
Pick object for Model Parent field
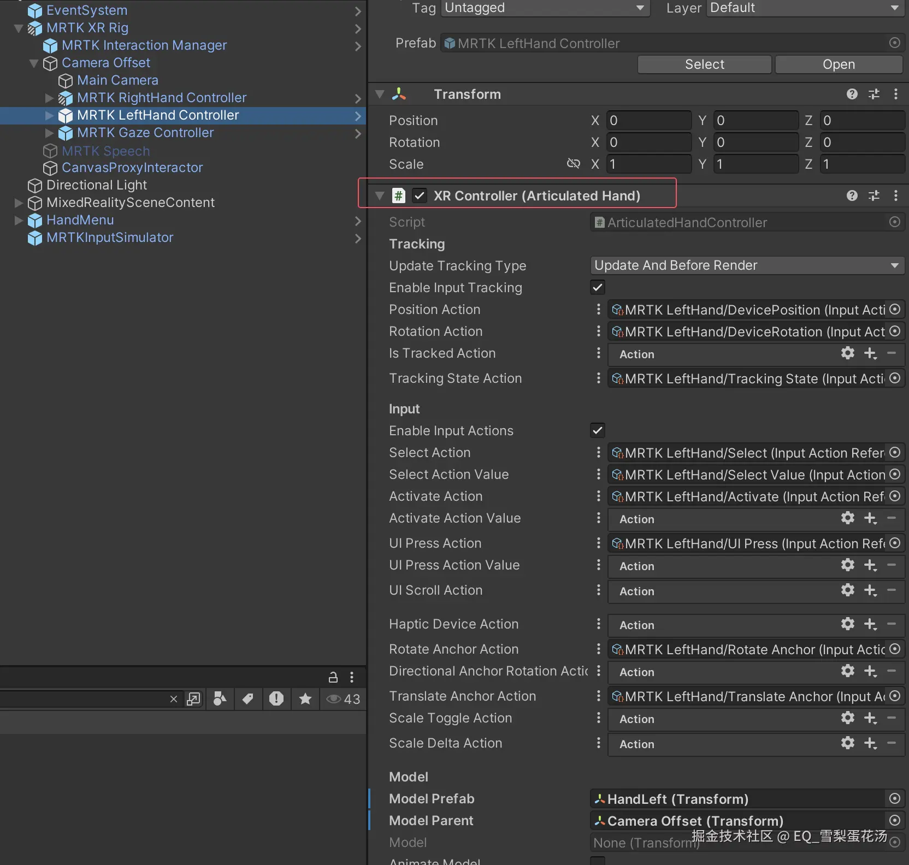(x=895, y=820)
